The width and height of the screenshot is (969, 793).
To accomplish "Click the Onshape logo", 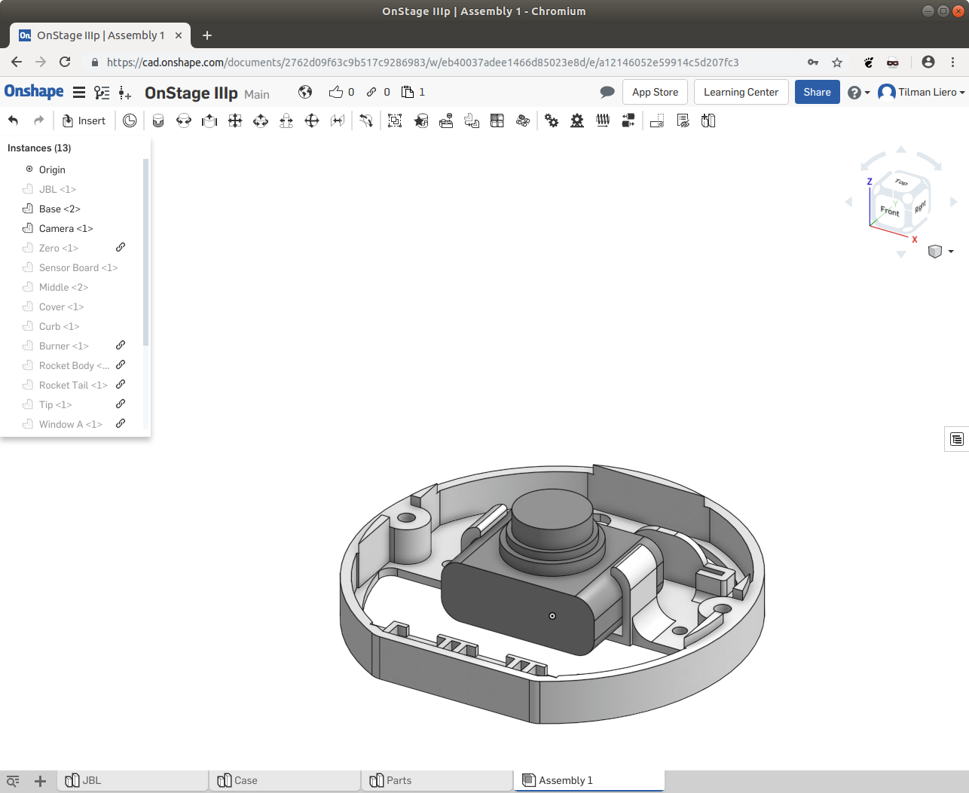I will 34,91.
